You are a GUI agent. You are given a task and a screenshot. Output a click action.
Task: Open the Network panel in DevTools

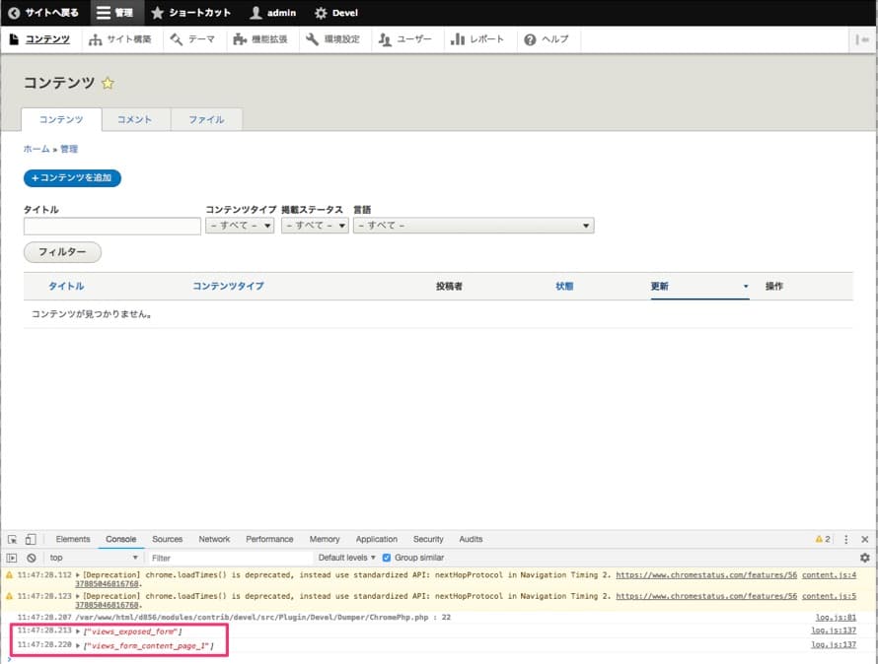(x=214, y=539)
